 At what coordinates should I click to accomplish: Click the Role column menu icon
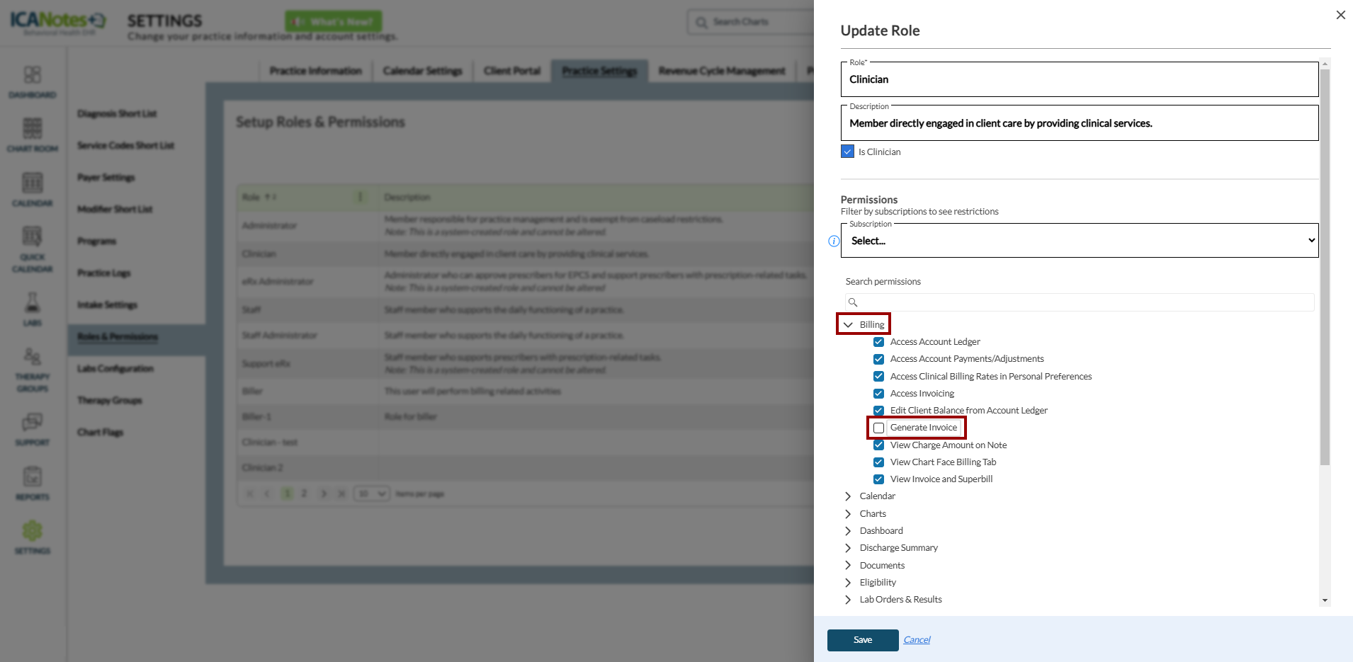pyautogui.click(x=360, y=197)
